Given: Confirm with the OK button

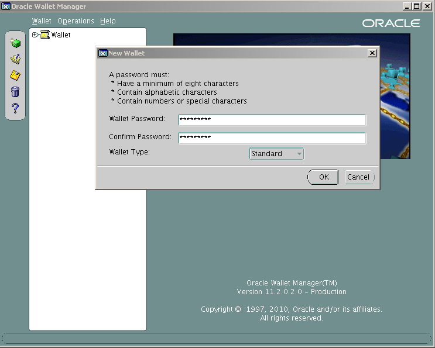Looking at the screenshot, I should (x=323, y=177).
